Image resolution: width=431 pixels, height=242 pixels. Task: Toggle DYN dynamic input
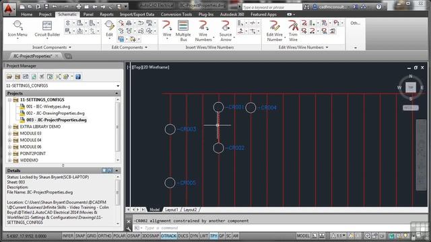tap(194, 236)
